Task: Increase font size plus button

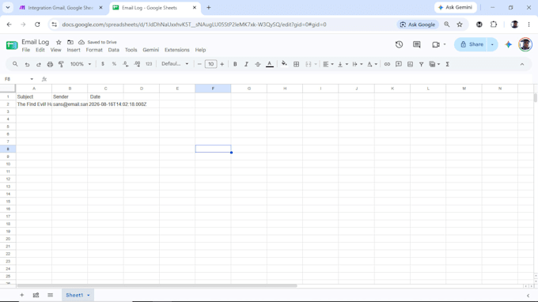Action: [x=222, y=64]
